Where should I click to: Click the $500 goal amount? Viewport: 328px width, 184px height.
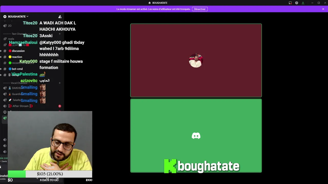pyautogui.click(x=89, y=180)
